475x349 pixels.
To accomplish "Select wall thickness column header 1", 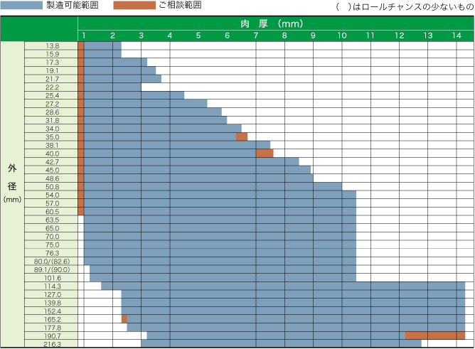I will click(84, 36).
